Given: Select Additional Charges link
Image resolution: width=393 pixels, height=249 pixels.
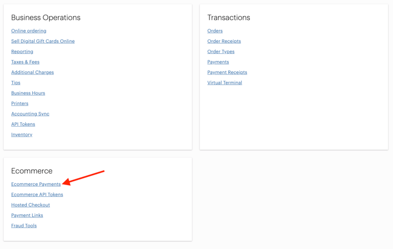Looking at the screenshot, I should click(x=32, y=73).
